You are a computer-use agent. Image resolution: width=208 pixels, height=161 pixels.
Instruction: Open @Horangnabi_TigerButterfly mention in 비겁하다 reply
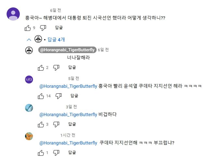tap(68, 114)
